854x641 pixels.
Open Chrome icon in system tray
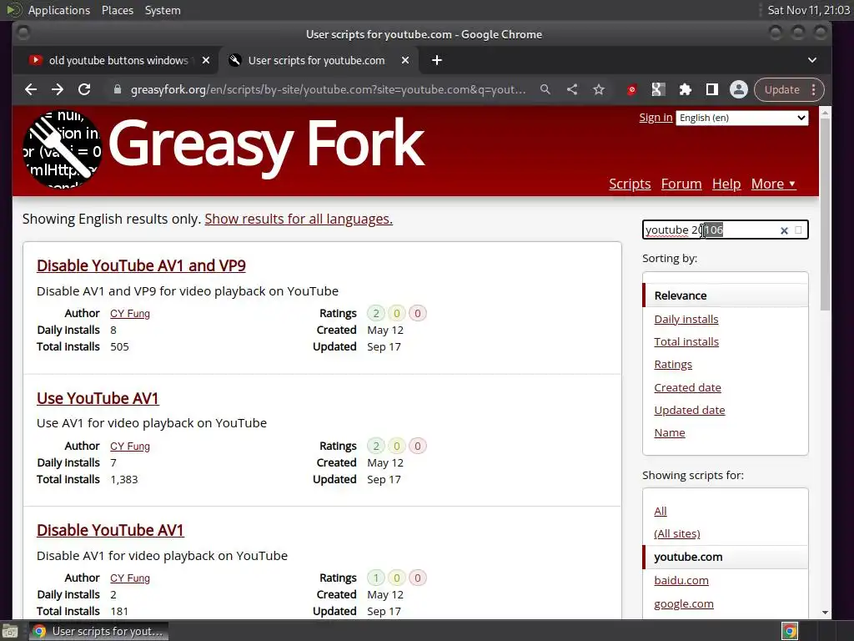(789, 631)
